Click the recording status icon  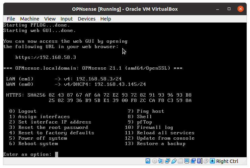coord(193,161)
